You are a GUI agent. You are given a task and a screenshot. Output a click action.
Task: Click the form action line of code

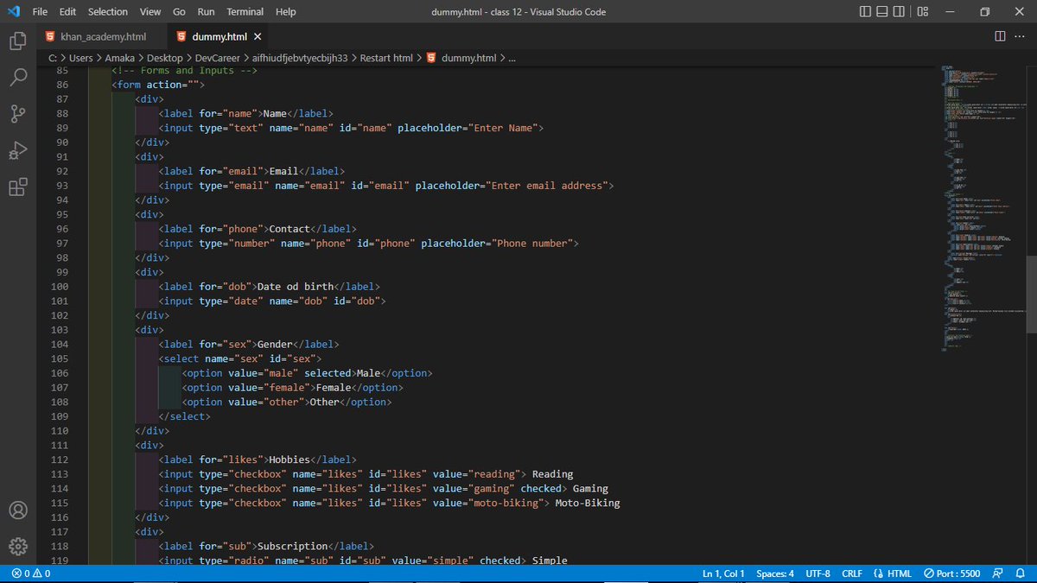157,85
